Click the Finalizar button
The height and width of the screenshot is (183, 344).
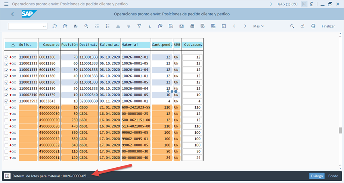[x=328, y=26]
